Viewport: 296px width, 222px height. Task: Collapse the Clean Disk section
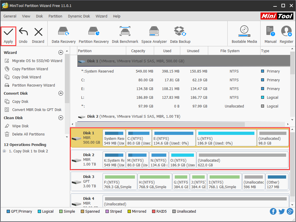(60, 118)
